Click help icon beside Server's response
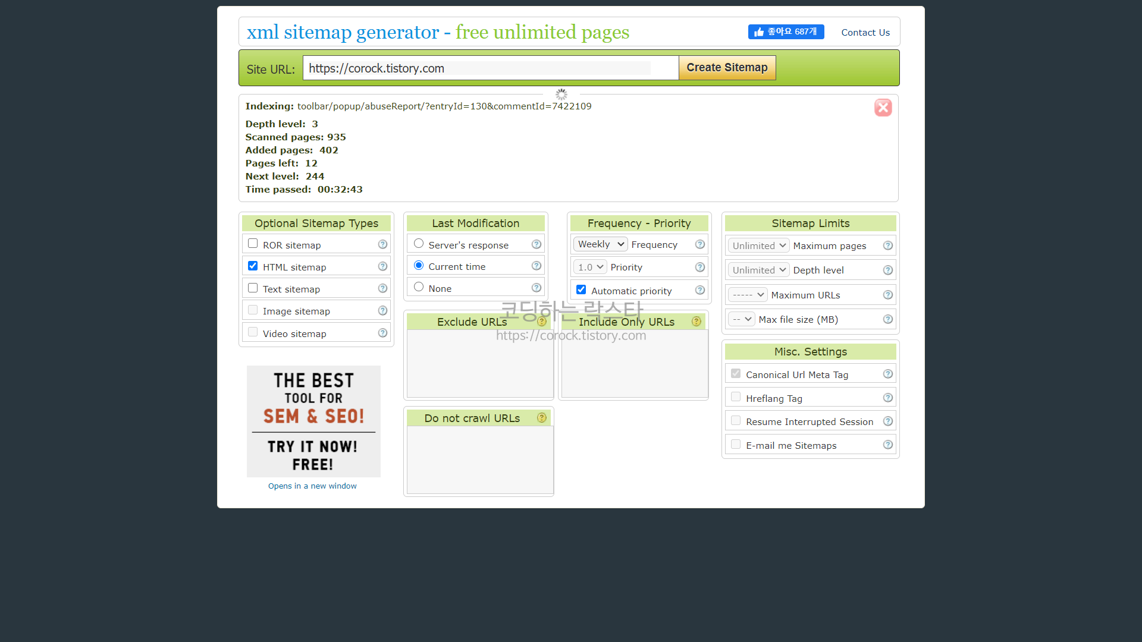Image resolution: width=1142 pixels, height=642 pixels. tap(536, 244)
